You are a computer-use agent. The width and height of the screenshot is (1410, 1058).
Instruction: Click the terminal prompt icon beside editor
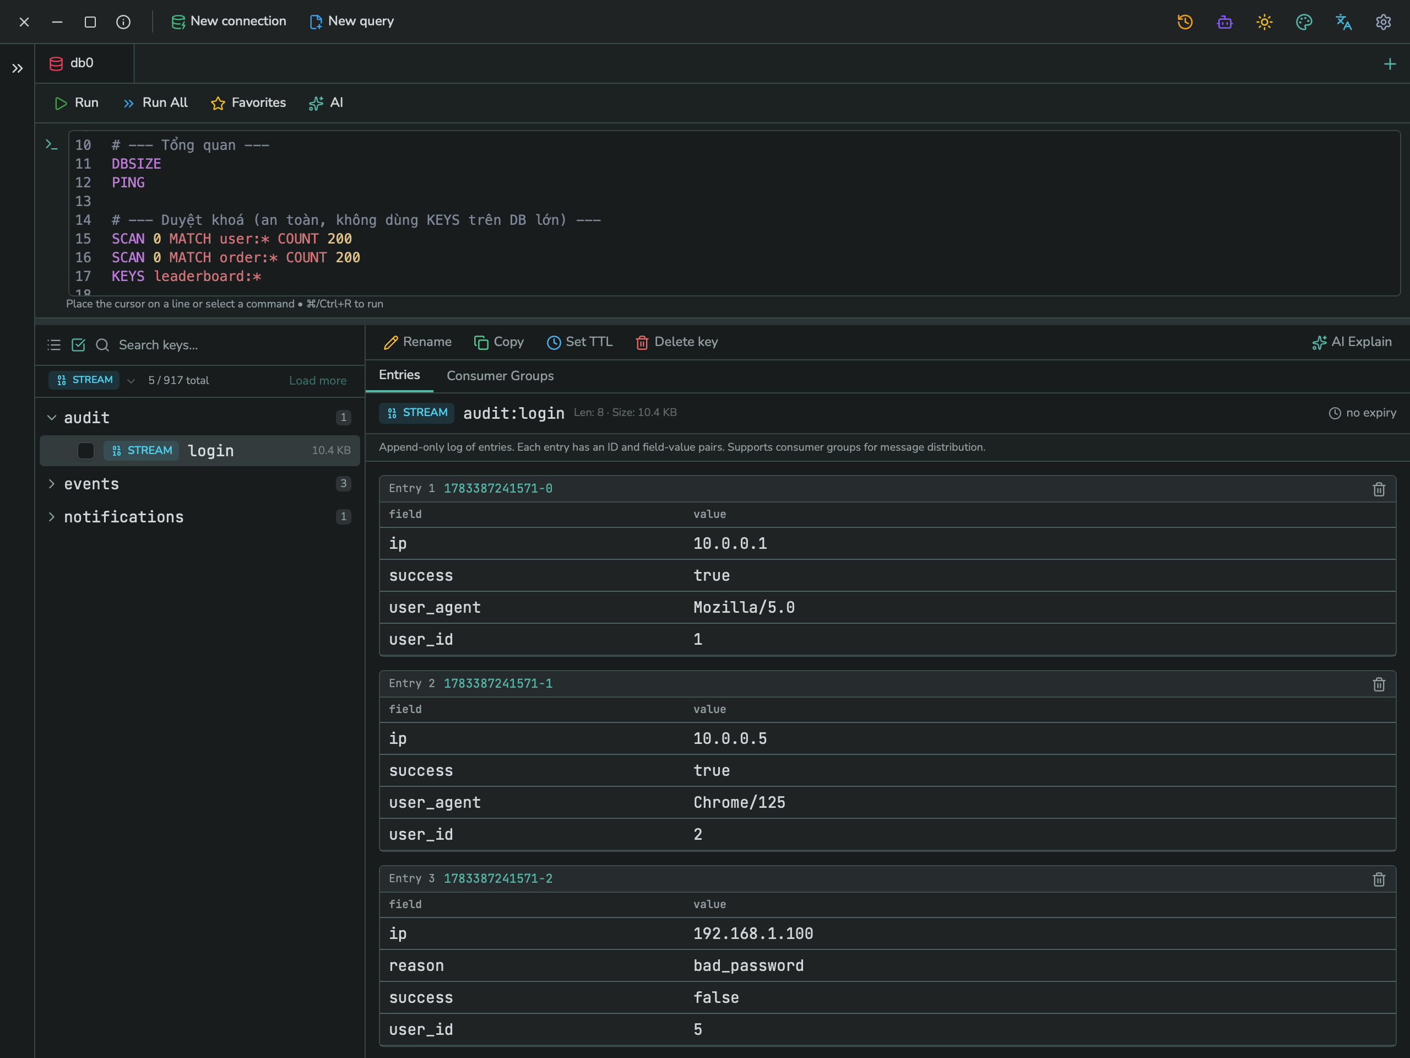pos(52,145)
